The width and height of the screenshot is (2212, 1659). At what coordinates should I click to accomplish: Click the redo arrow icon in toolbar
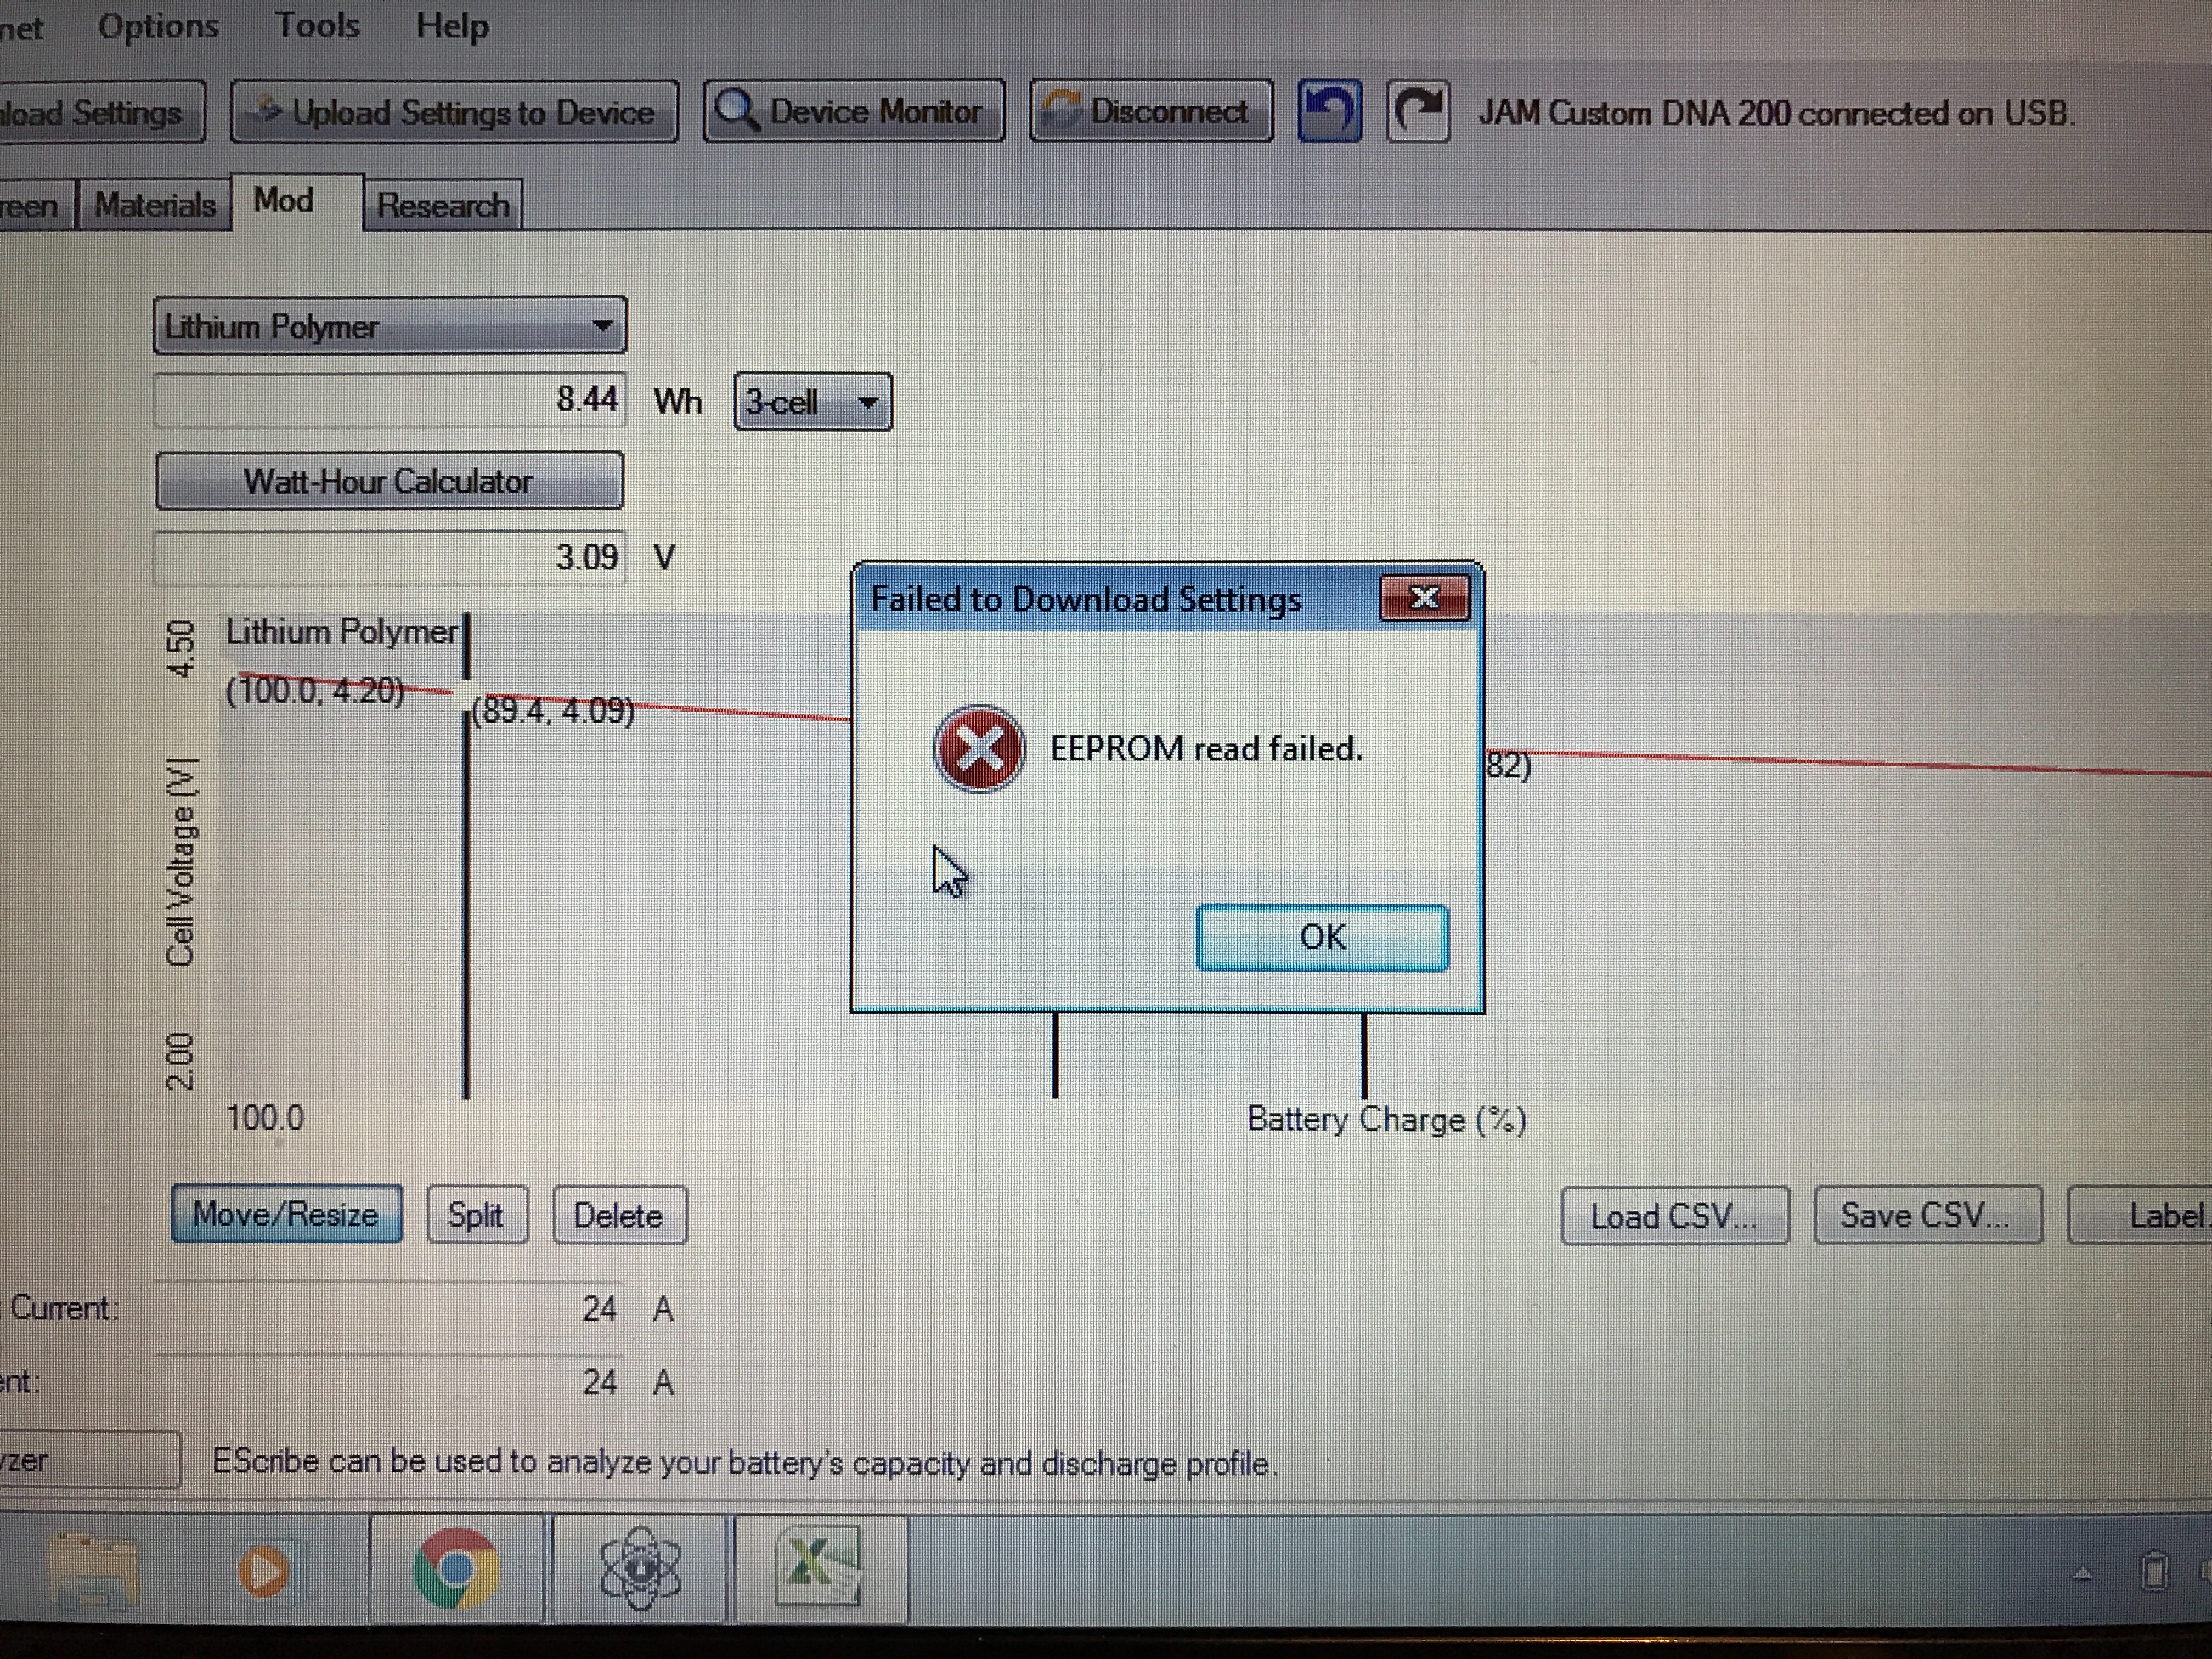coord(1418,111)
